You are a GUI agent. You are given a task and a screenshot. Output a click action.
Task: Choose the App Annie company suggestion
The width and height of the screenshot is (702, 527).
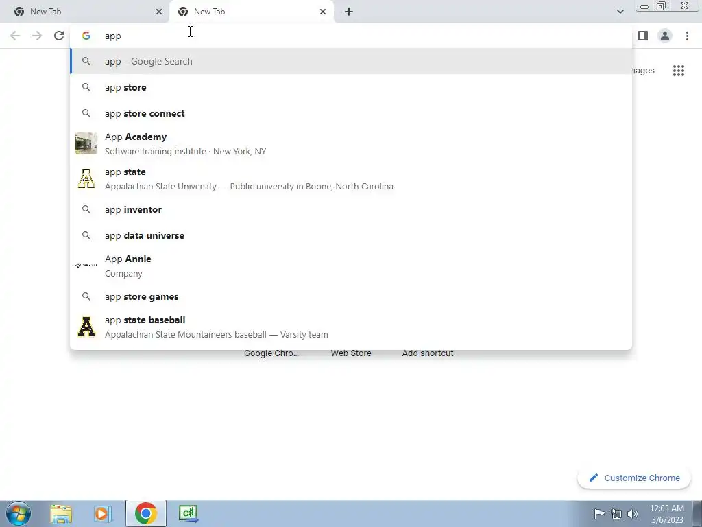click(x=351, y=266)
